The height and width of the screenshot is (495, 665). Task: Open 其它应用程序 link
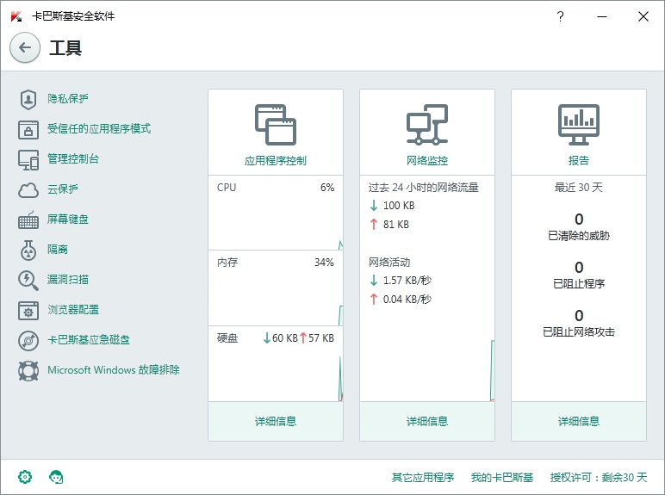click(423, 478)
